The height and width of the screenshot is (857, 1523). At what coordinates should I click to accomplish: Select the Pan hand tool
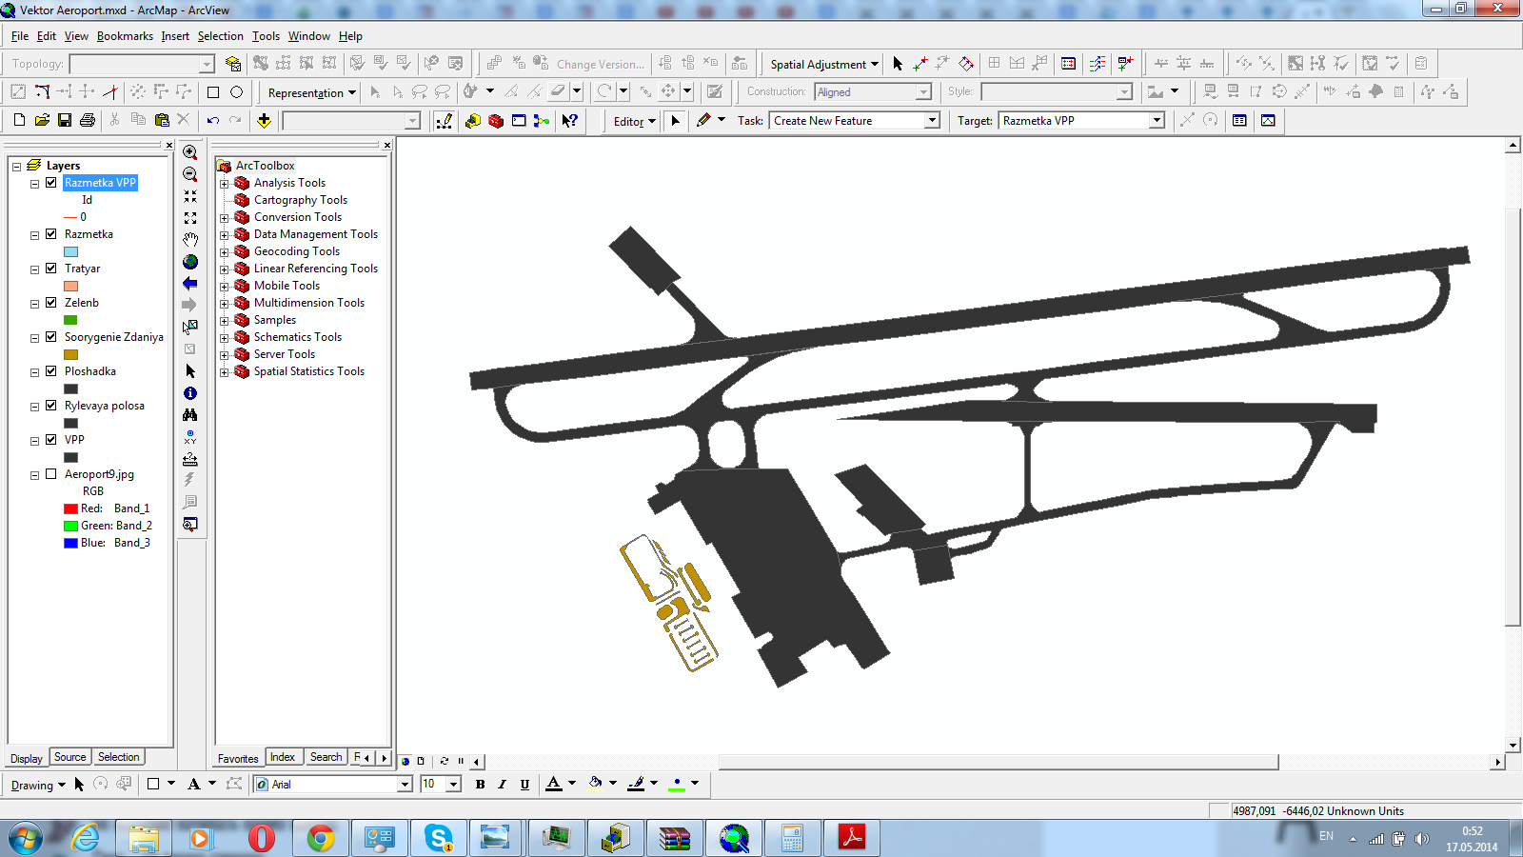(190, 240)
